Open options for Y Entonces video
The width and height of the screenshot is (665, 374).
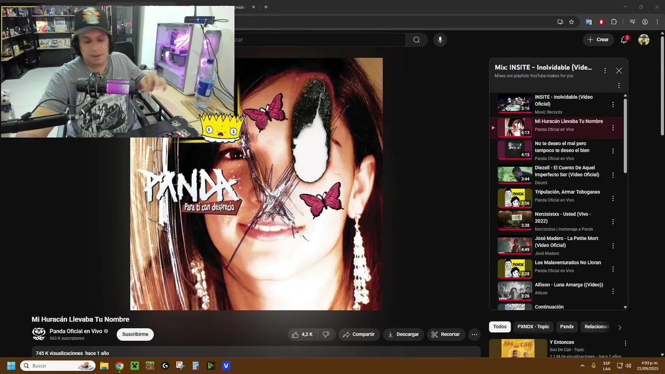(x=626, y=343)
